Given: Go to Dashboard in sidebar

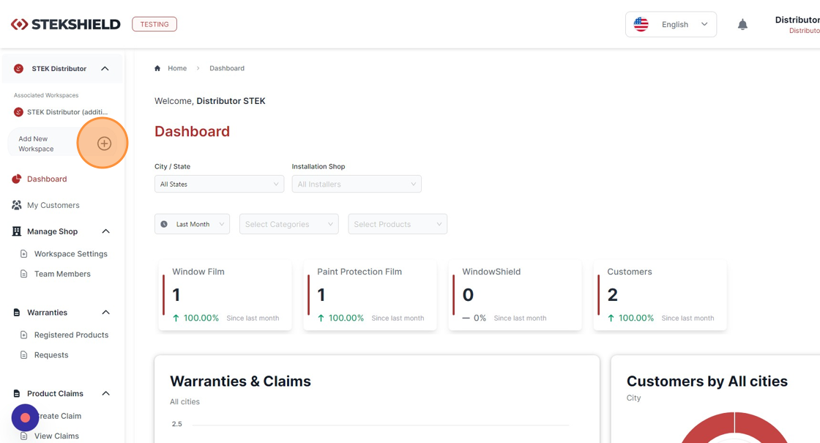Looking at the screenshot, I should coord(47,179).
